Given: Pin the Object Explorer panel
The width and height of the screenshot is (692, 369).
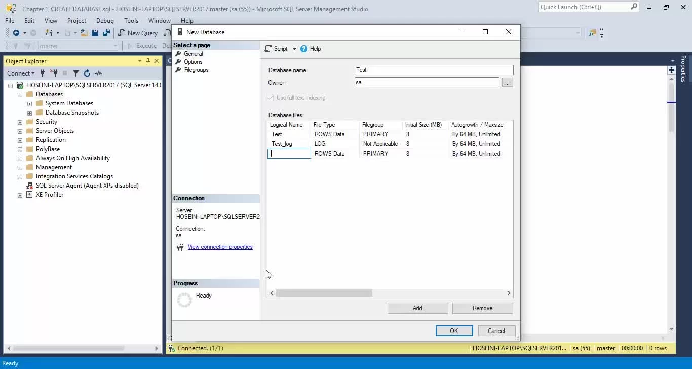Looking at the screenshot, I should (148, 61).
